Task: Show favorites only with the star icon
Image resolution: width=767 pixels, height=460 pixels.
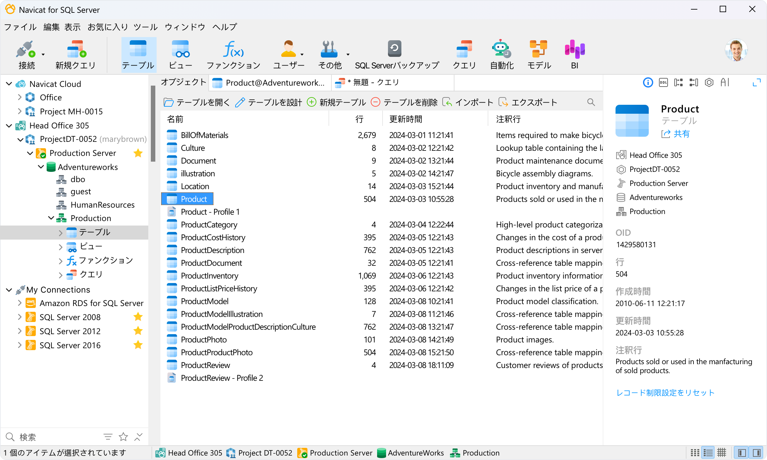Action: point(123,437)
